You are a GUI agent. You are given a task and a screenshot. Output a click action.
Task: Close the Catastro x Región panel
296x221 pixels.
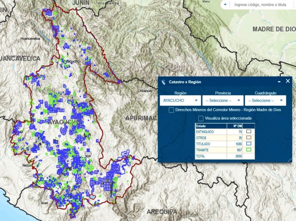coord(288,81)
